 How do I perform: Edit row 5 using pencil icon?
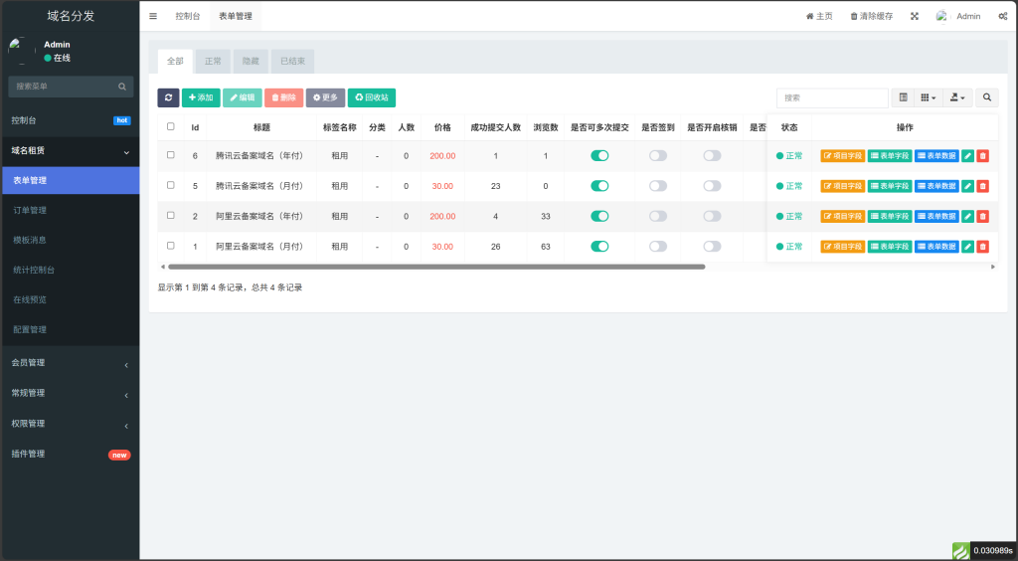[967, 186]
